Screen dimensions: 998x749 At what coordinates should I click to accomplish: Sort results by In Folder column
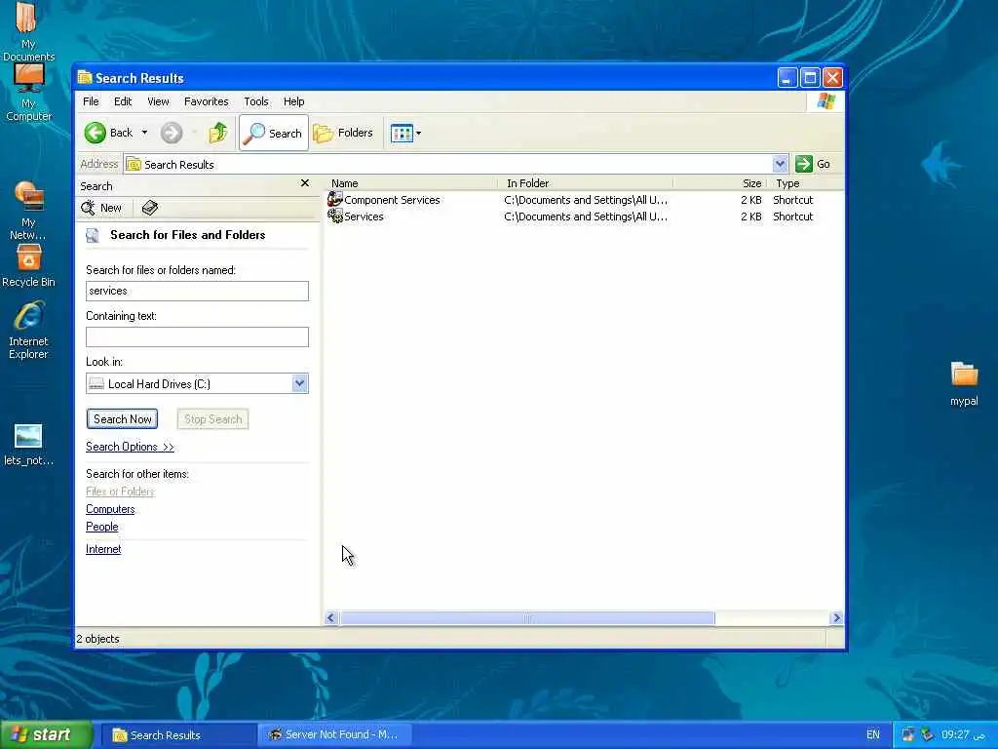tap(585, 183)
